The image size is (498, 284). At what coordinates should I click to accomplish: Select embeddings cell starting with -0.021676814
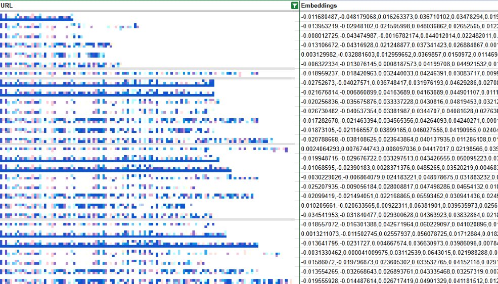pos(399,92)
